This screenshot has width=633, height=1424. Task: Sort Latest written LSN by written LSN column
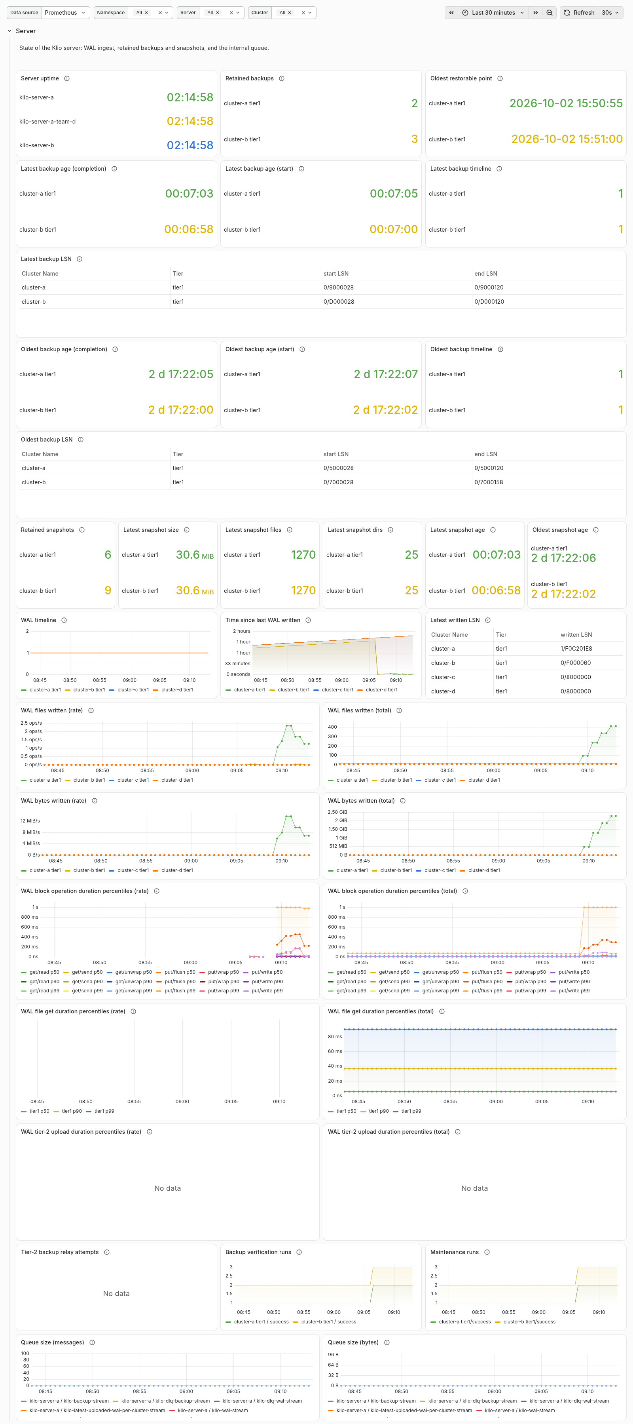click(x=576, y=635)
